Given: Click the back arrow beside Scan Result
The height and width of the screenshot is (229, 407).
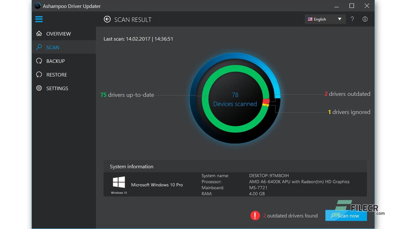Looking at the screenshot, I should [107, 19].
